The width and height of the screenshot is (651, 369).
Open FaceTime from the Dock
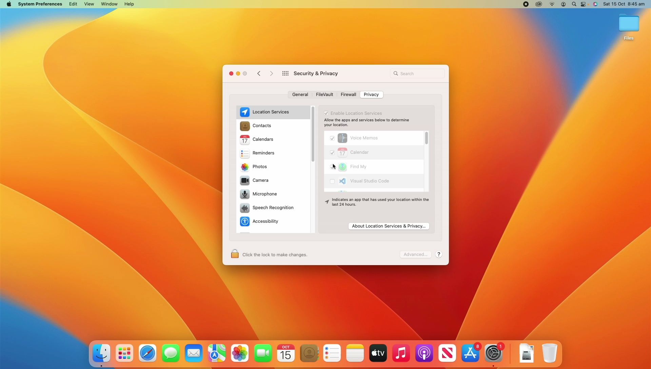click(x=263, y=353)
